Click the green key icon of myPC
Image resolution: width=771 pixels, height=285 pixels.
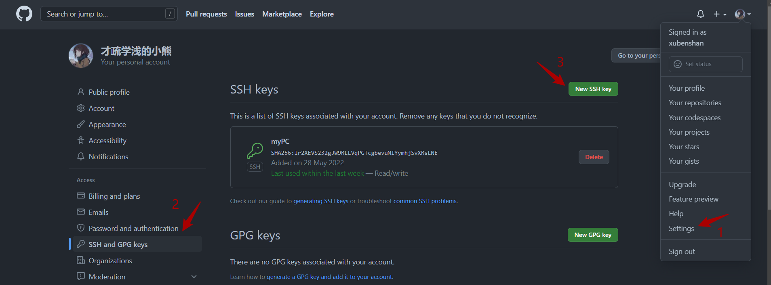point(255,151)
